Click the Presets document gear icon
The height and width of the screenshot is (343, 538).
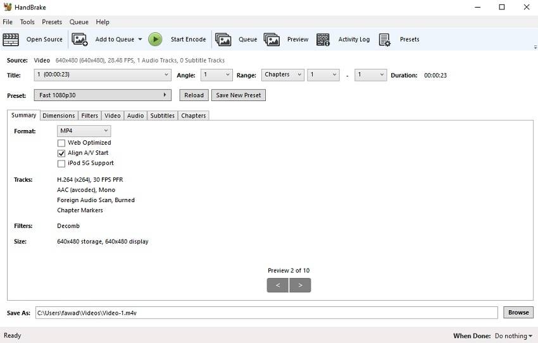click(385, 39)
